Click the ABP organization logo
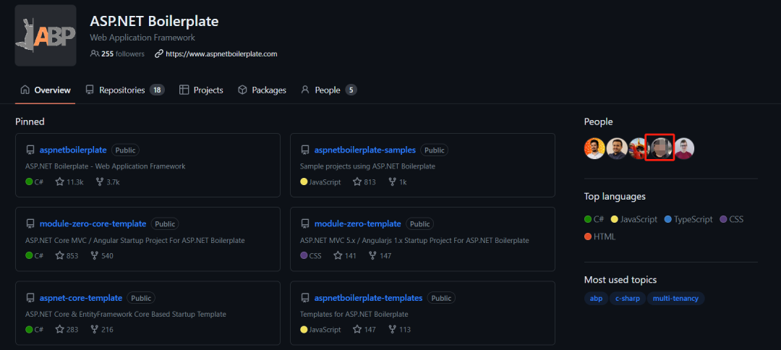The height and width of the screenshot is (350, 781). click(46, 35)
